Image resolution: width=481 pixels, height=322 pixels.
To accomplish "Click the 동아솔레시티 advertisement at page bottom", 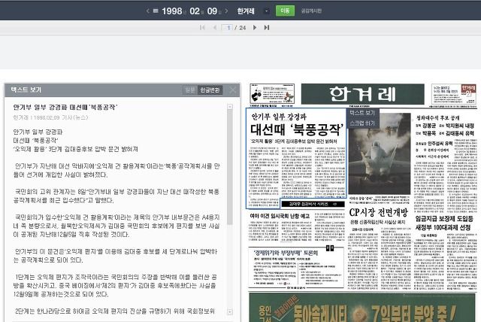I will coord(362,308).
